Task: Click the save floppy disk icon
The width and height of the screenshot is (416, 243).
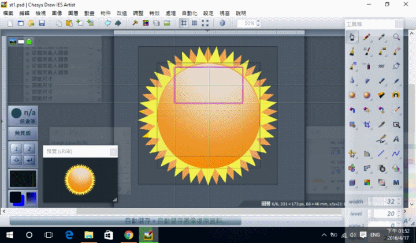Action: [42, 24]
